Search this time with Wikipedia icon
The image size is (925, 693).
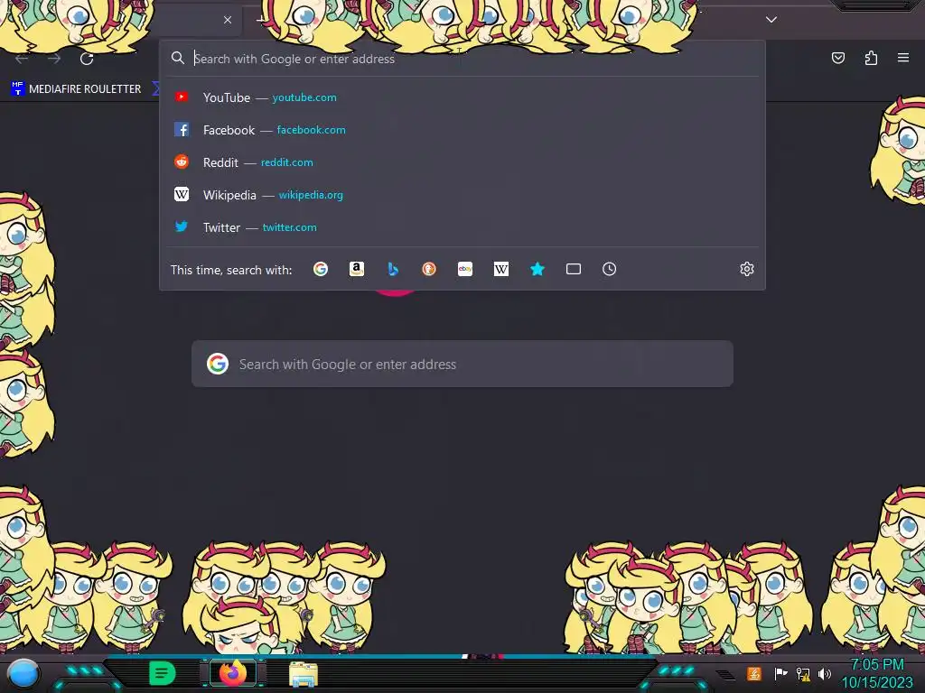coord(500,269)
